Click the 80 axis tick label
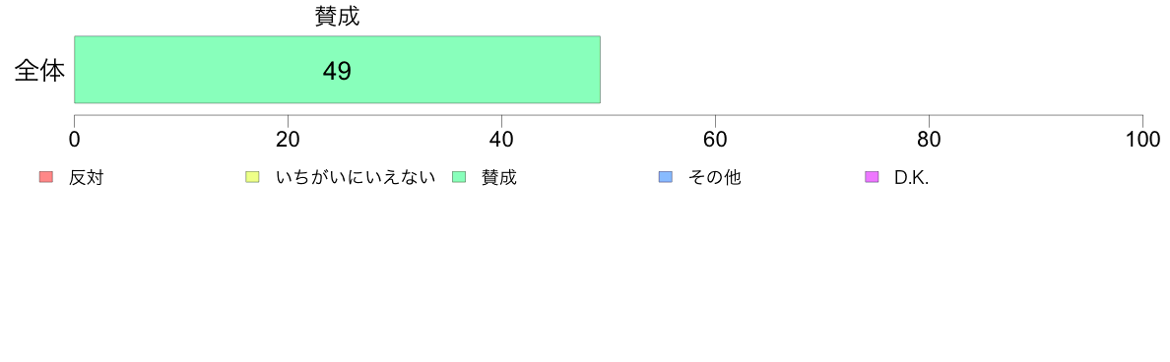The image size is (1170, 362). tap(929, 140)
